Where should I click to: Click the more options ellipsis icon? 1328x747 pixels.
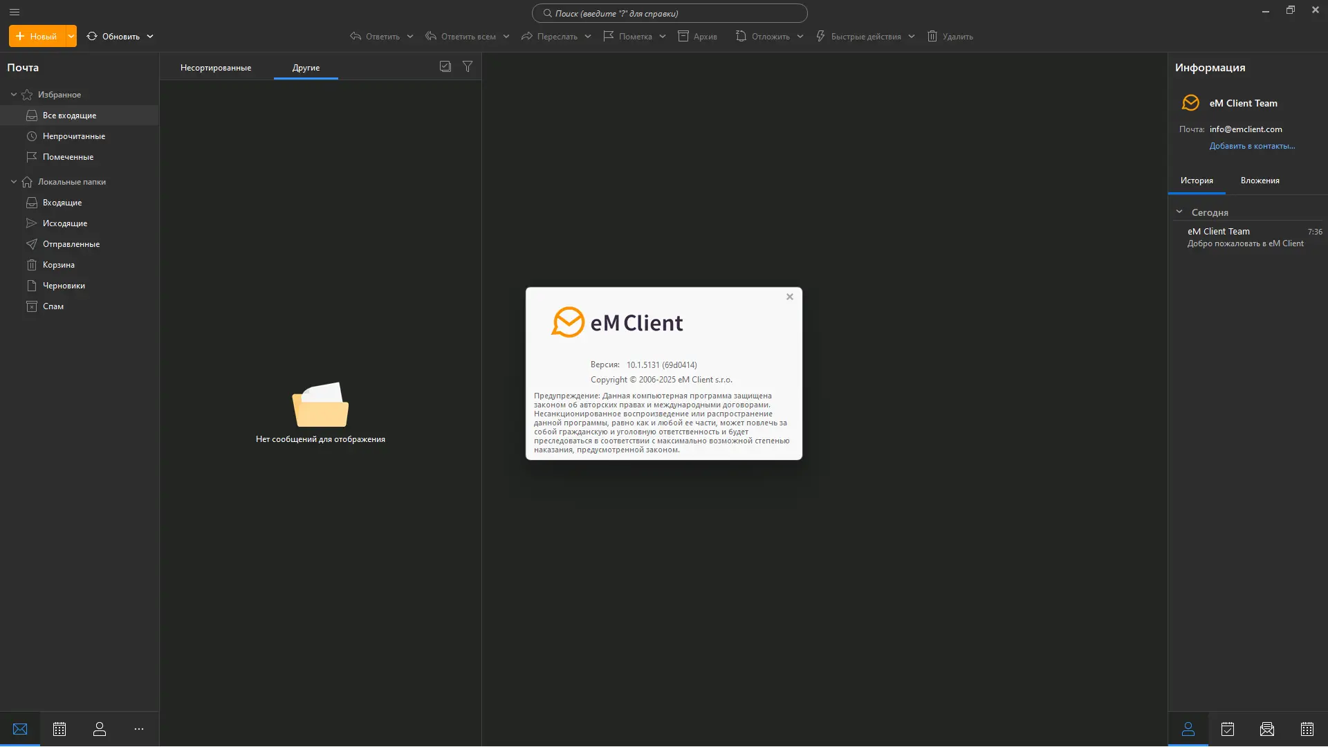[x=139, y=729]
